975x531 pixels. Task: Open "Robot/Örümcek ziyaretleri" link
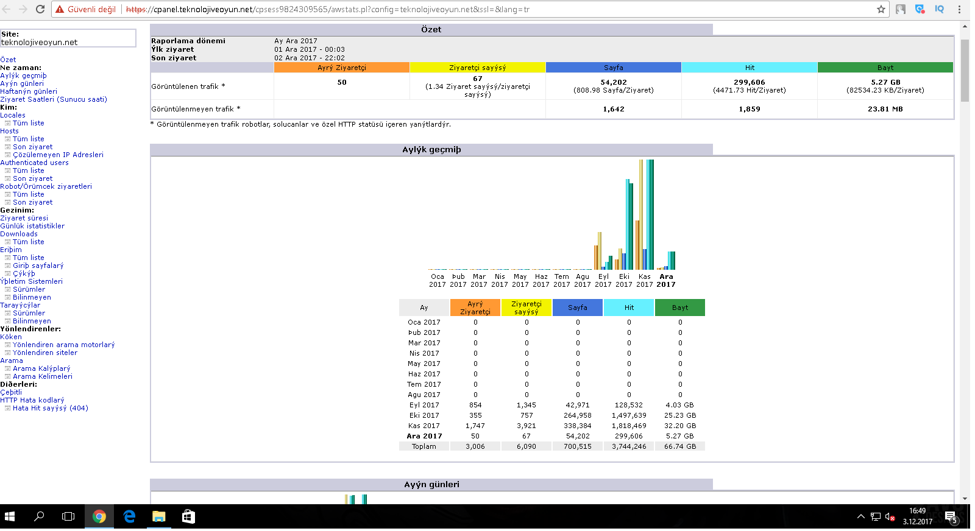pos(46,186)
